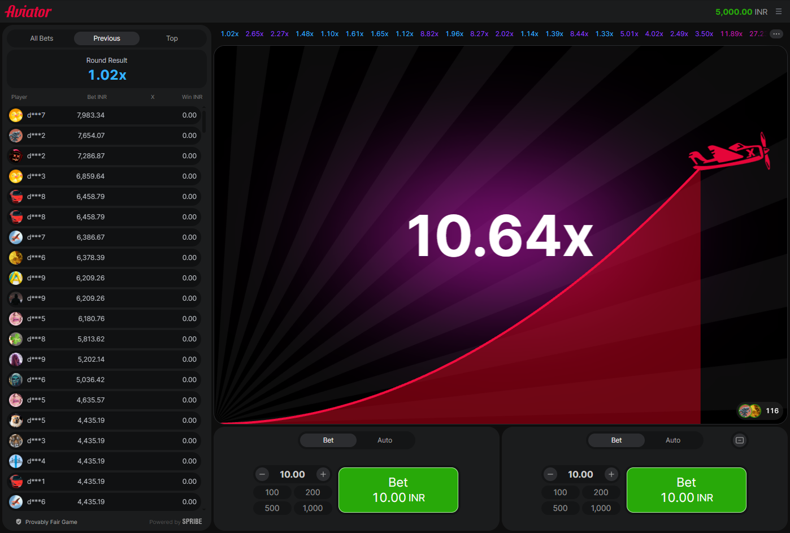Screen dimensions: 790x533
Task: Choose the 500 quick amount in right panel
Action: (560, 508)
